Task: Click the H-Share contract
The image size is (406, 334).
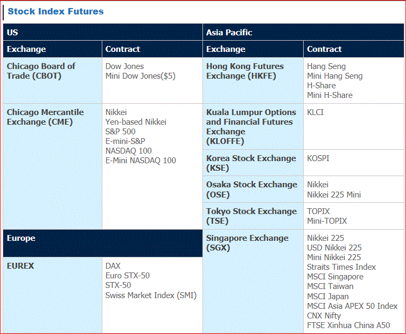Action: [321, 86]
